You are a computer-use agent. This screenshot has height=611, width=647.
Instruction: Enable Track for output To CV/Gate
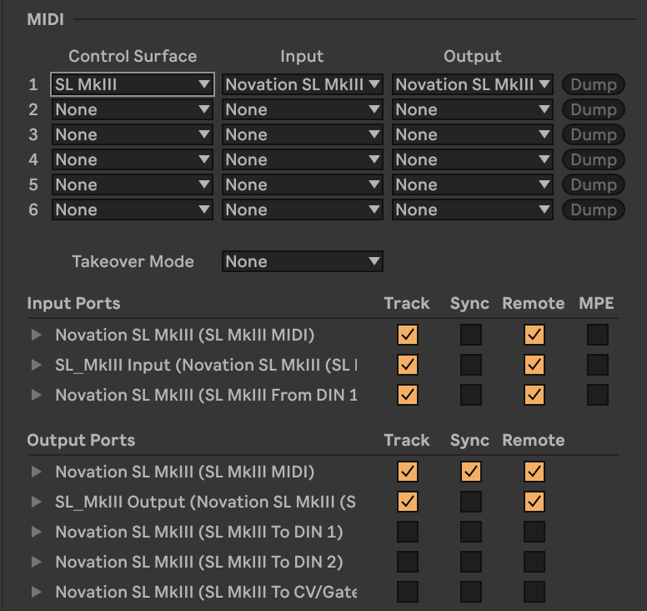pyautogui.click(x=407, y=592)
